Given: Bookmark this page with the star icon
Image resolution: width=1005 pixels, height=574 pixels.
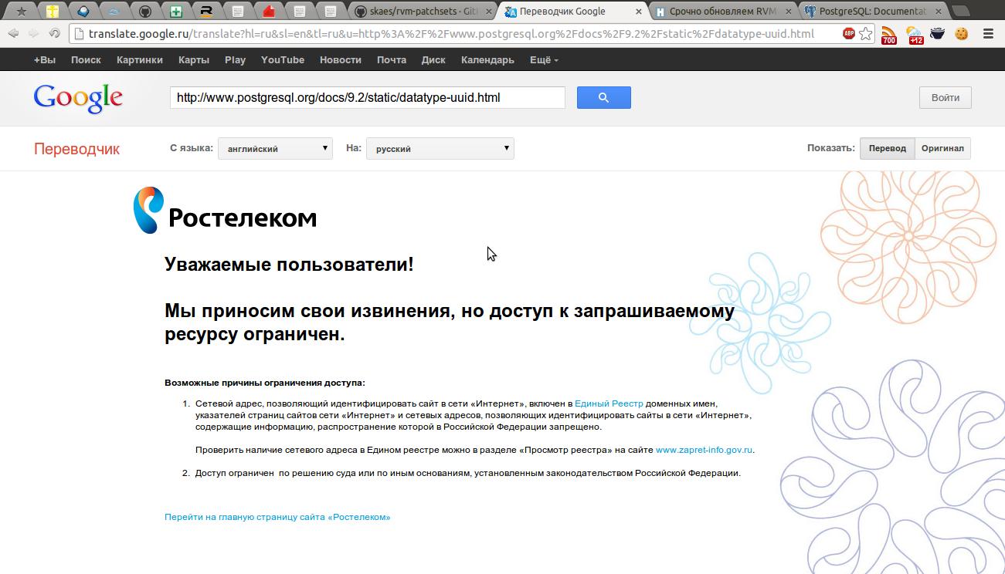Looking at the screenshot, I should pos(866,34).
